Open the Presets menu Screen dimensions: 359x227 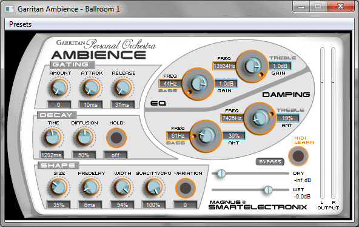pyautogui.click(x=21, y=24)
